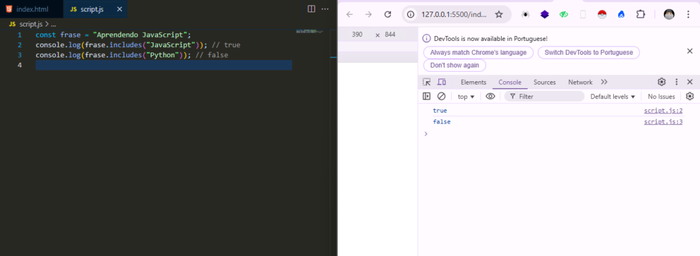Image resolution: width=700 pixels, height=256 pixels.
Task: Open editor more actions ellipsis menu
Action: coord(325,9)
